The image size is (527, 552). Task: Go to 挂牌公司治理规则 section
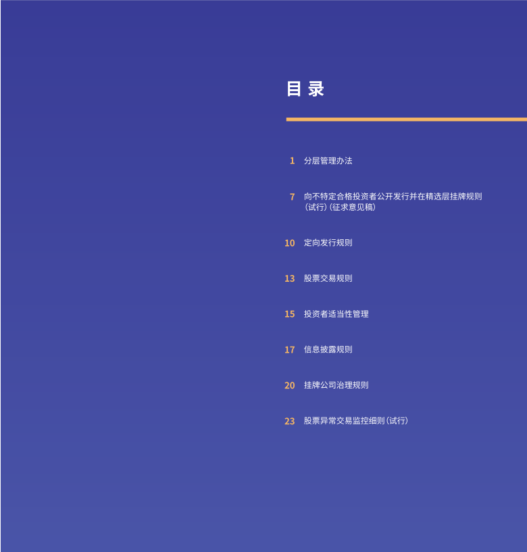(336, 385)
